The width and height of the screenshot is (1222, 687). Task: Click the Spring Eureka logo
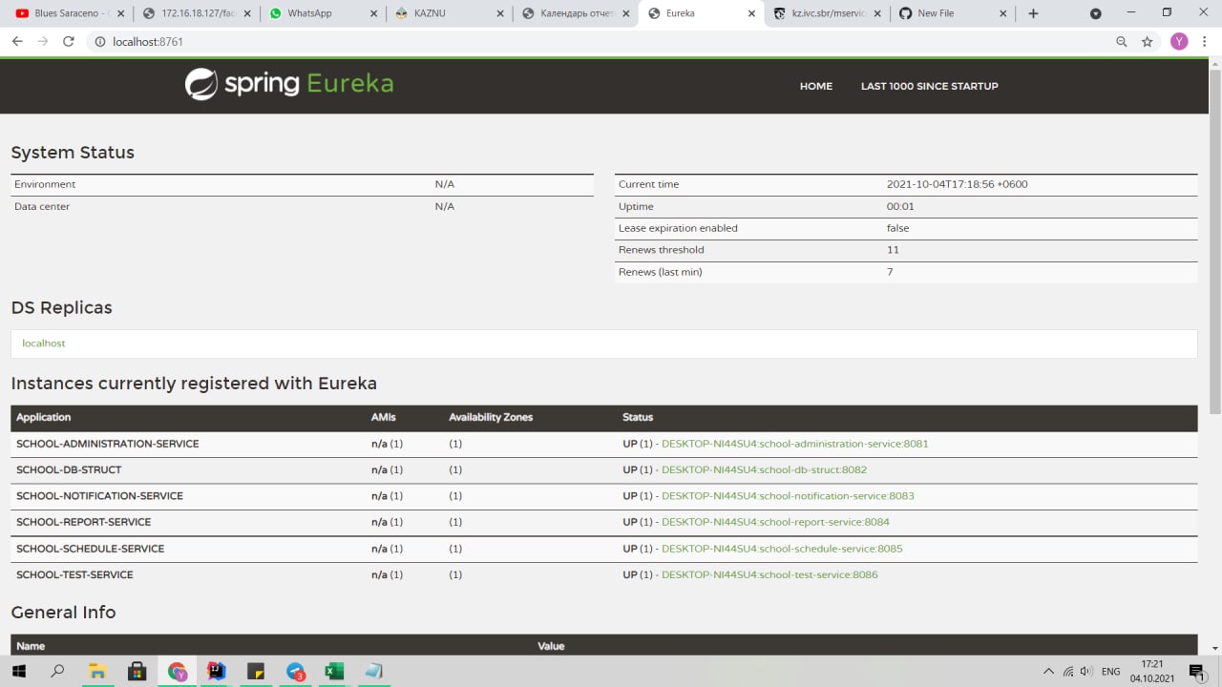[288, 85]
